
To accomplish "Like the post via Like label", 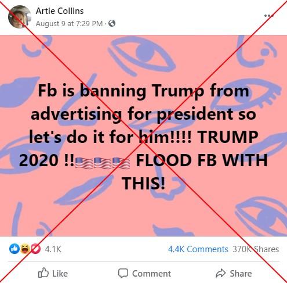I will pyautogui.click(x=60, y=274).
